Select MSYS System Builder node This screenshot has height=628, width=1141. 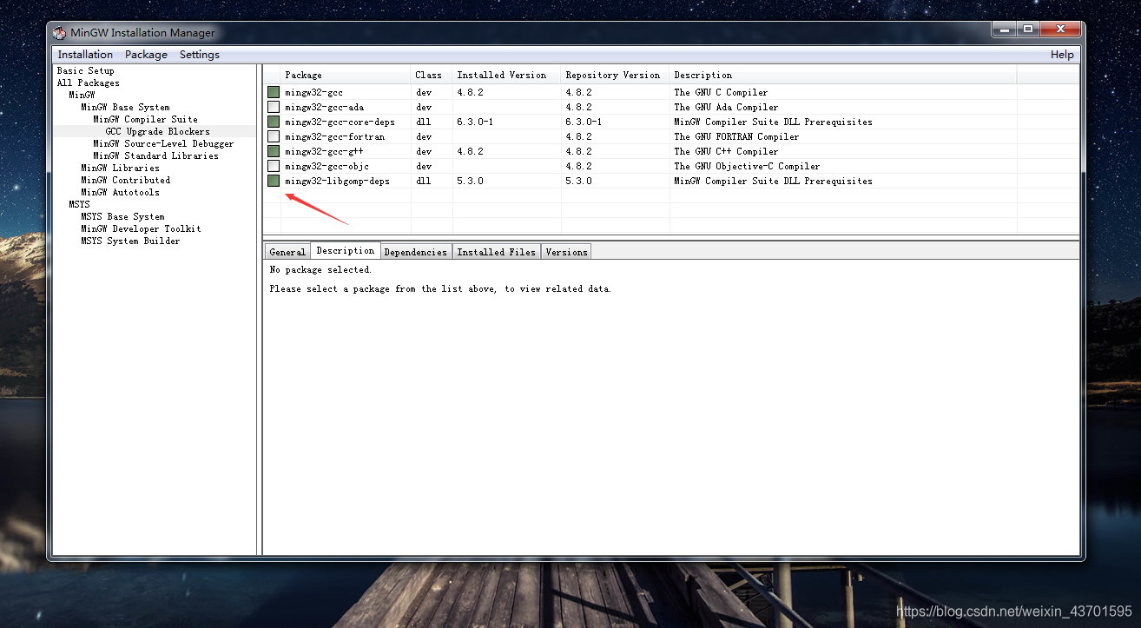tap(130, 241)
